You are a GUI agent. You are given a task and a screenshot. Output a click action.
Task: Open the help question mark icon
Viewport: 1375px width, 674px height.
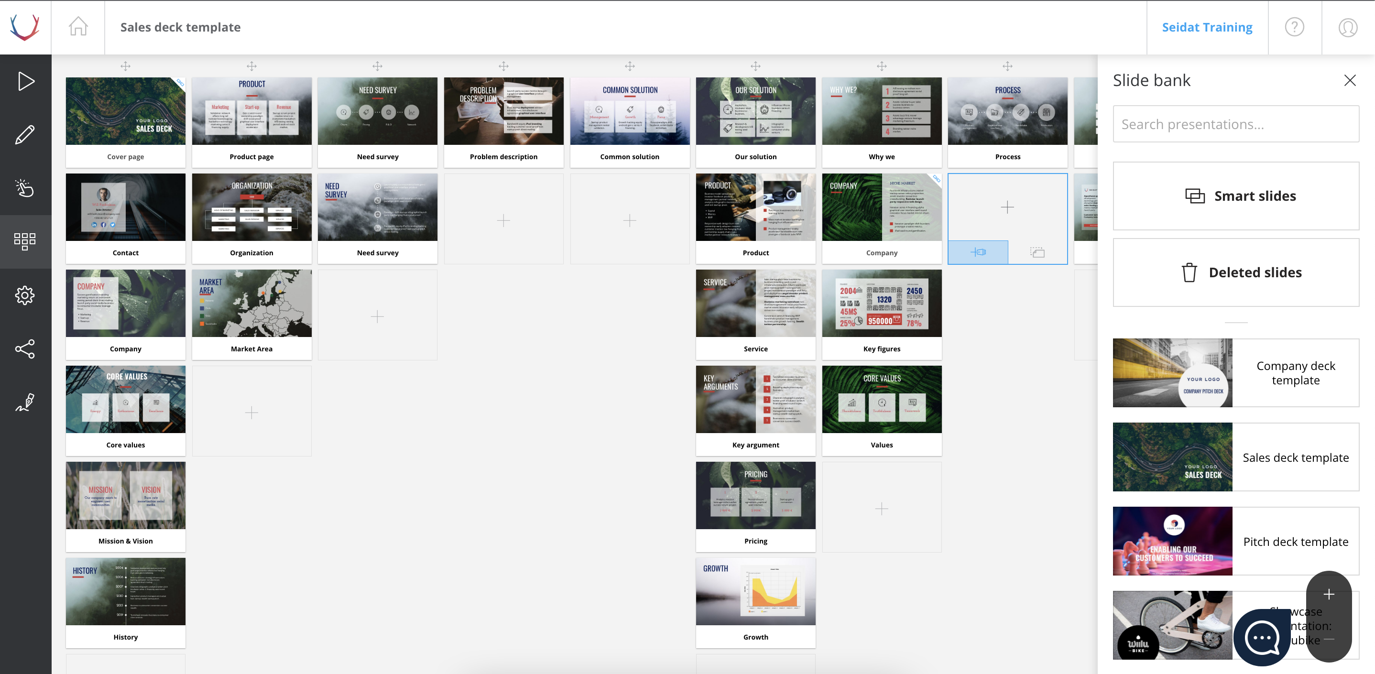(x=1294, y=27)
